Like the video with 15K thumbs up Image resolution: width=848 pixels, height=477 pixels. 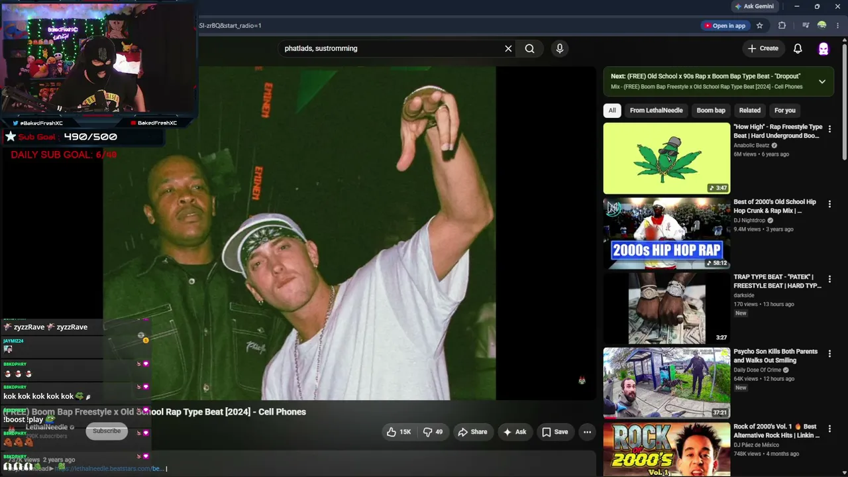[x=399, y=432]
